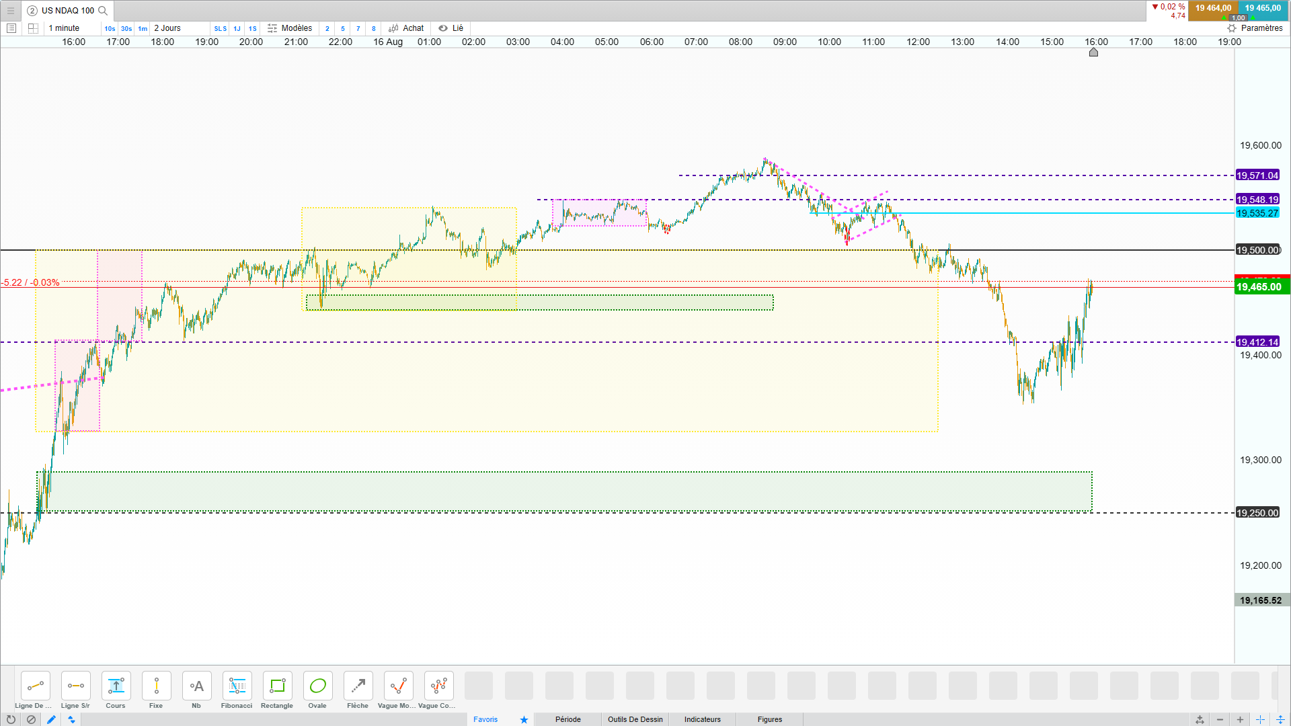Click the search magnifier next to US NDAQ 100
Screen dimensions: 1291x726
(x=103, y=11)
